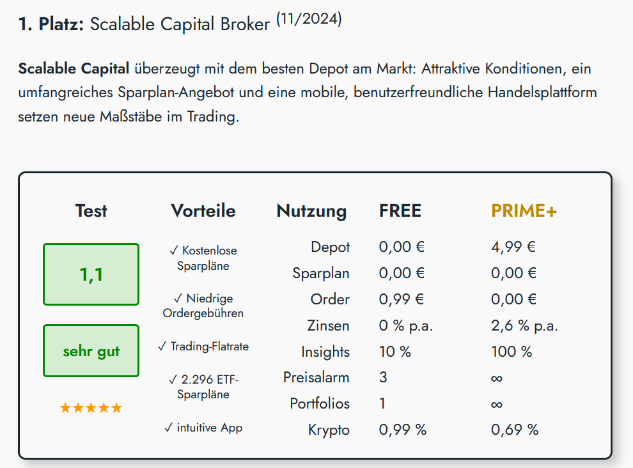Click the Kostenlose Sparpläne checkmark item
This screenshot has height=468, width=633.
pyautogui.click(x=203, y=258)
